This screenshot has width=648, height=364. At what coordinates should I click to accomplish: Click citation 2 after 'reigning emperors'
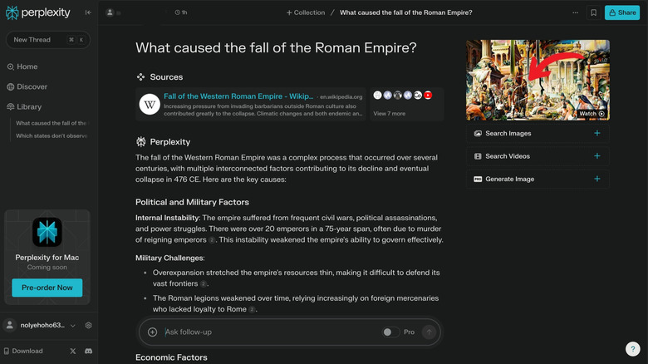point(212,240)
